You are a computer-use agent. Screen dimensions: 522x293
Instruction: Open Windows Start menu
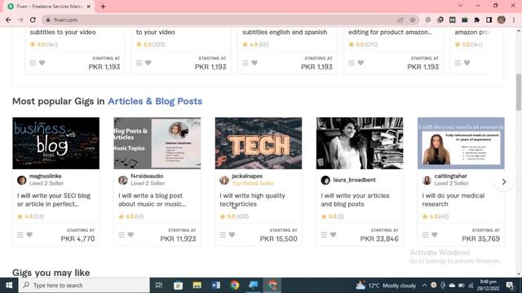click(9, 285)
